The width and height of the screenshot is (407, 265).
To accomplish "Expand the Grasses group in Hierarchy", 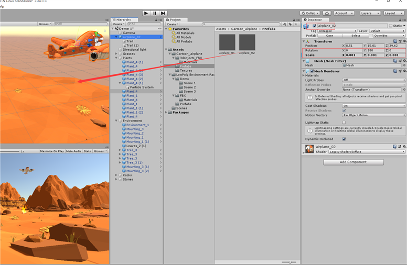I will tap(116, 53).
